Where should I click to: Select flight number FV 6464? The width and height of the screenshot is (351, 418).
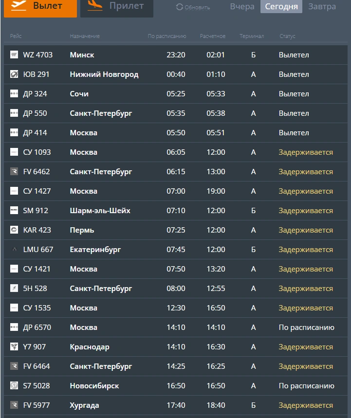(x=37, y=366)
